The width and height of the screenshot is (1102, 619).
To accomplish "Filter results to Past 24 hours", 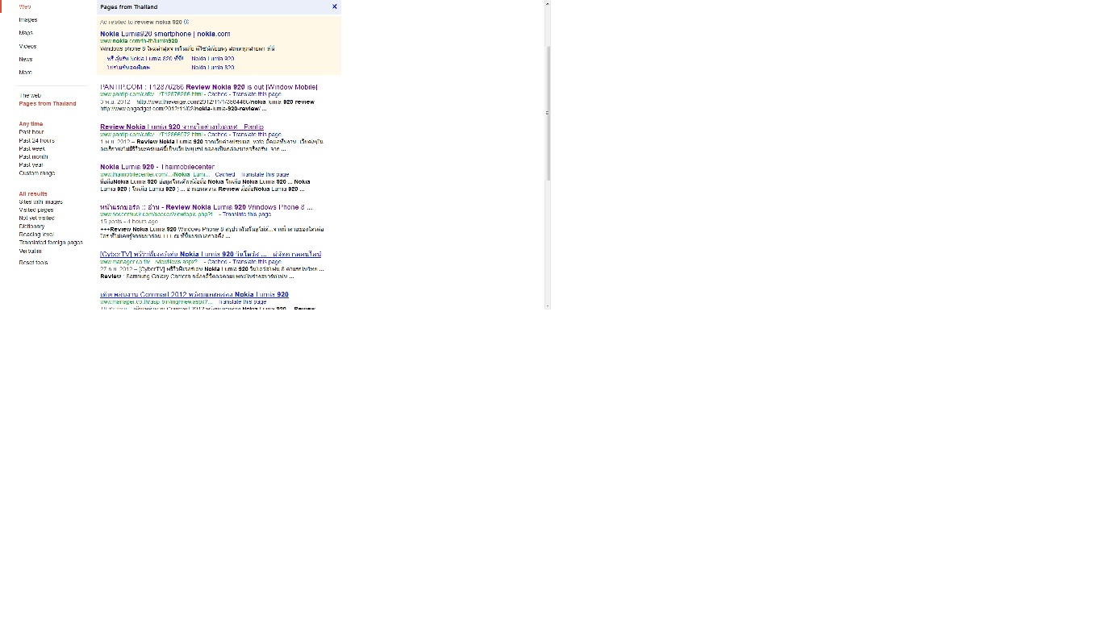I will 37,140.
